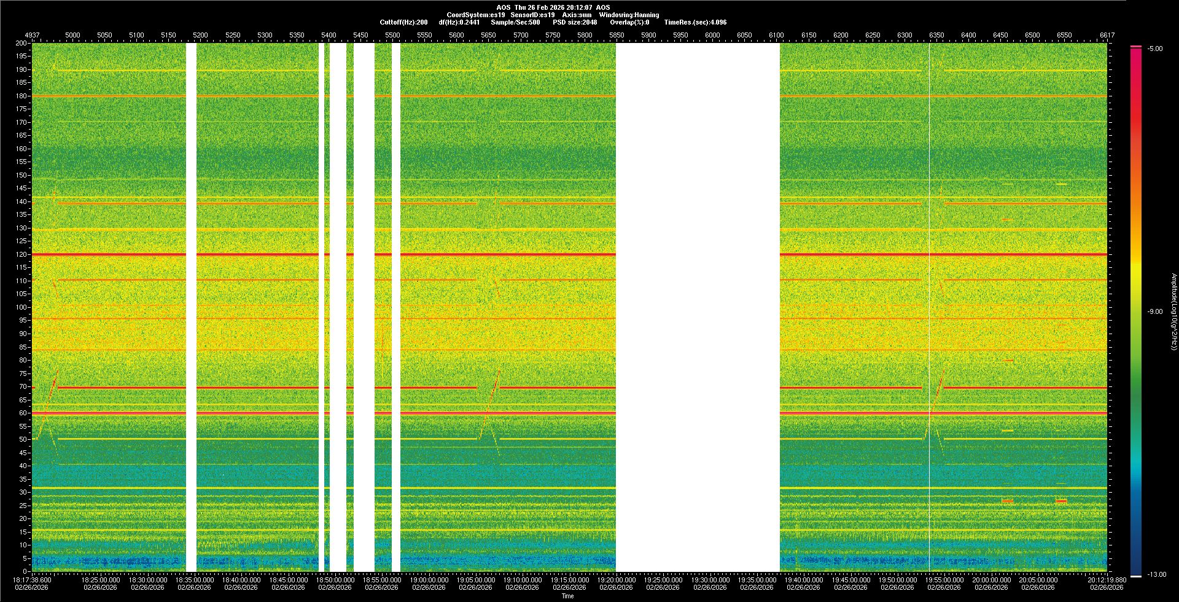Click the 20:00:00.000 time axis label
This screenshot has width=1179, height=602.
(x=991, y=579)
